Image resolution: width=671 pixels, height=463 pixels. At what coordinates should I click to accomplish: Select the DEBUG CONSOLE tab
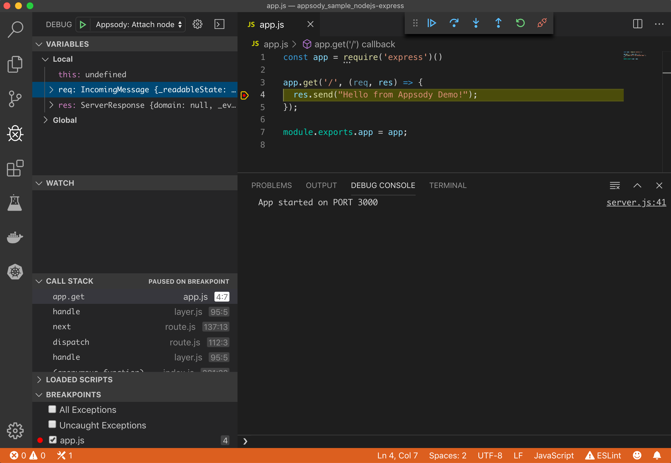tap(383, 186)
